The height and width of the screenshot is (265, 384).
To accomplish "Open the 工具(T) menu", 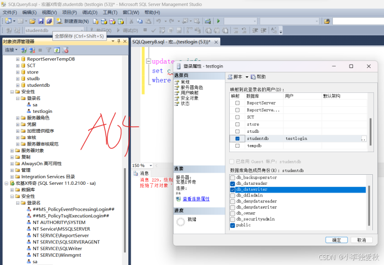I will pyautogui.click(x=110, y=12).
